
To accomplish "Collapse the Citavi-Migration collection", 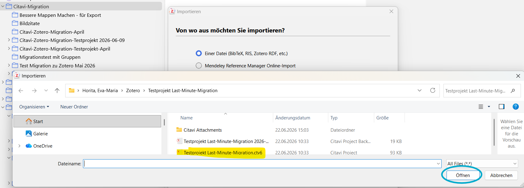I will click(x=3, y=6).
